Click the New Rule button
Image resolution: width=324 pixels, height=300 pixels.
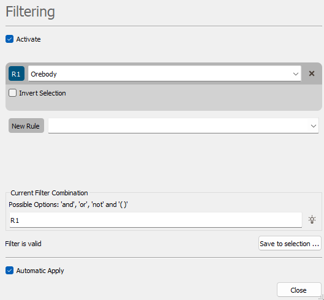[x=26, y=126]
